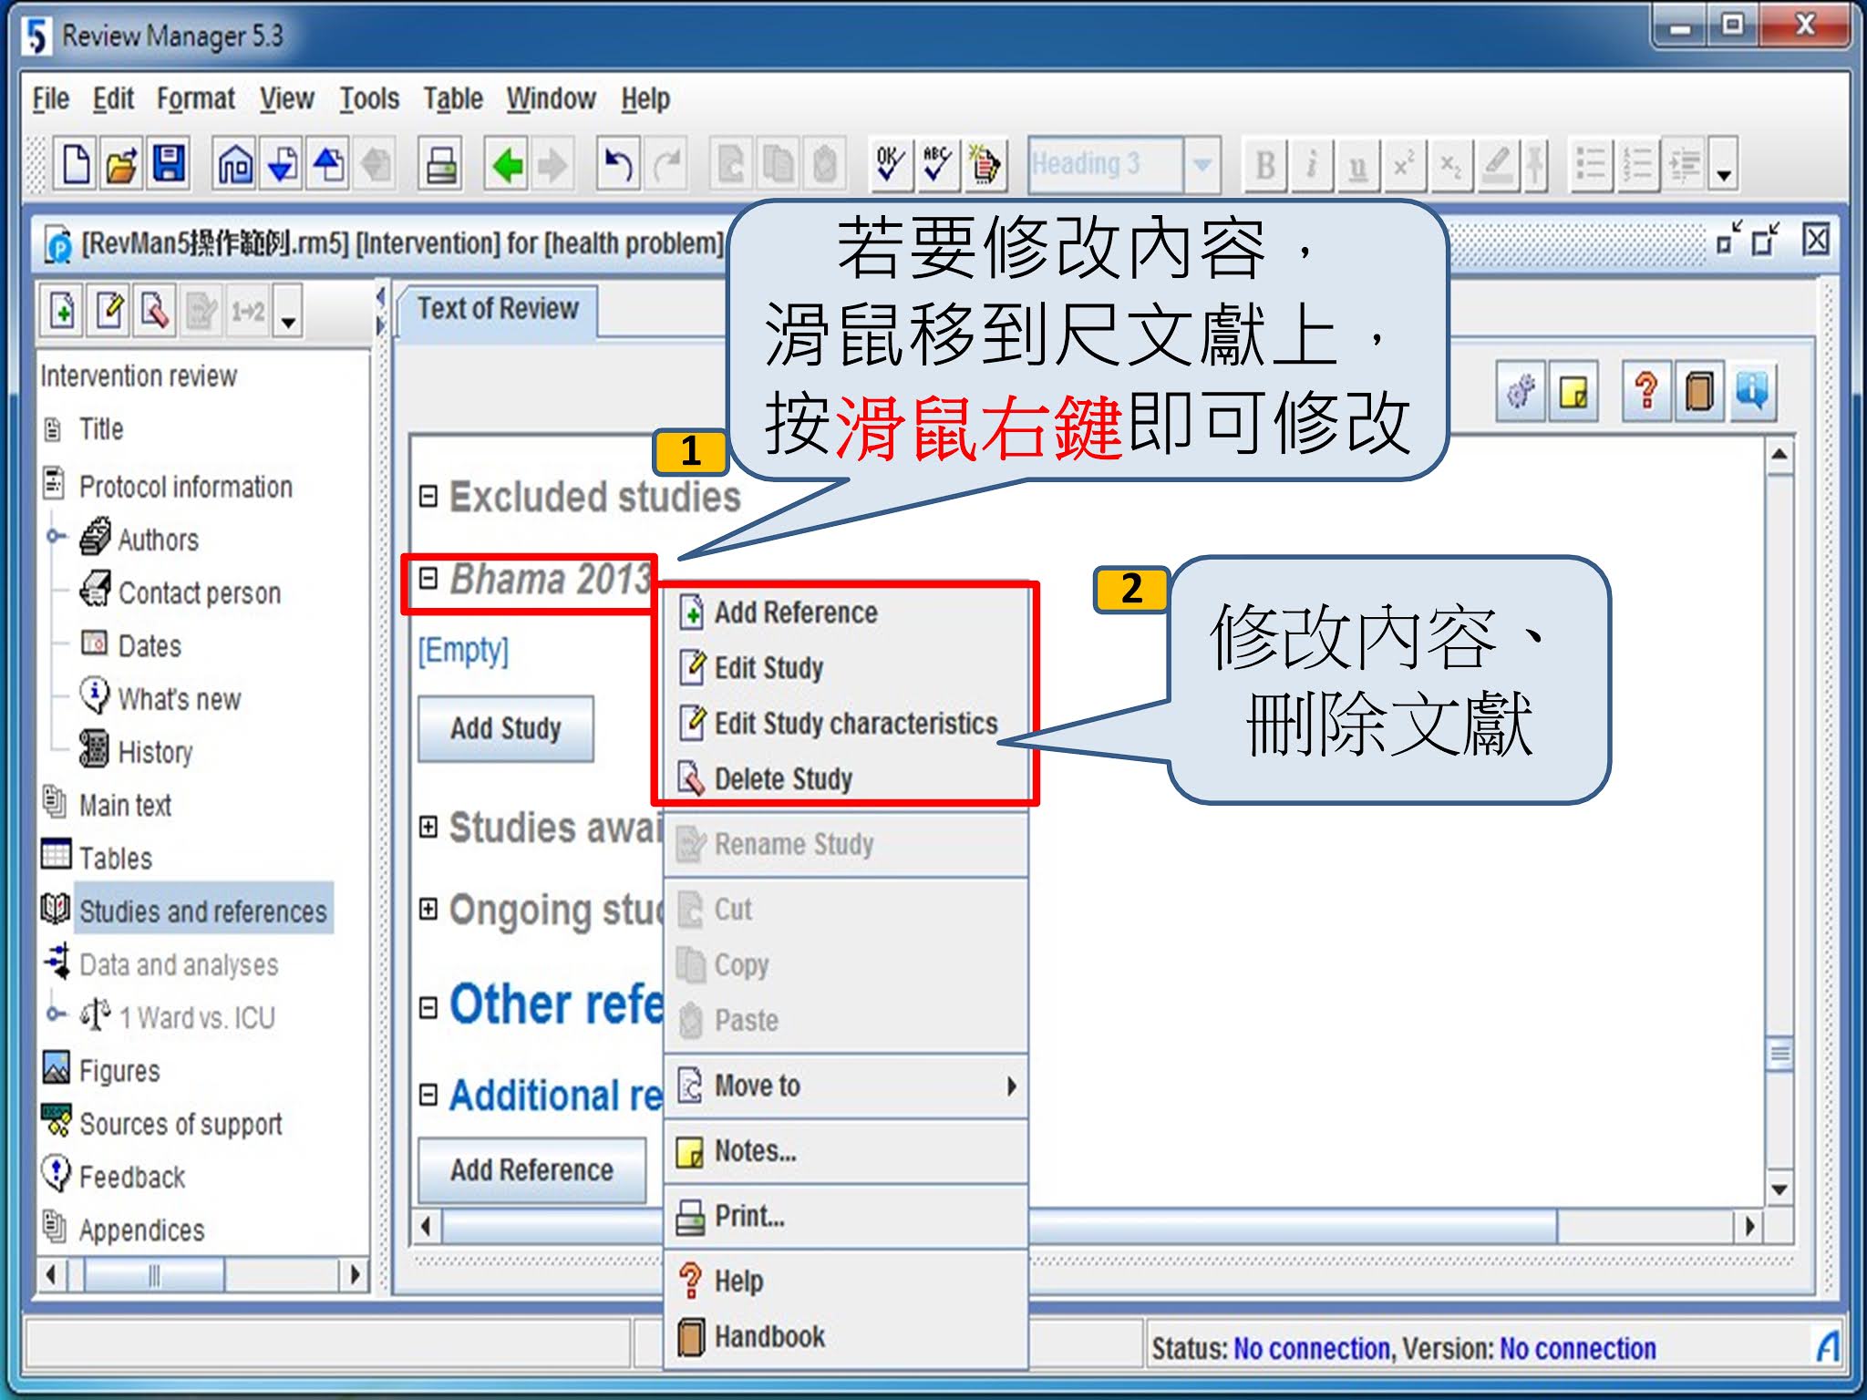Click the Add Study button
This screenshot has height=1400, width=1867.
click(x=504, y=727)
